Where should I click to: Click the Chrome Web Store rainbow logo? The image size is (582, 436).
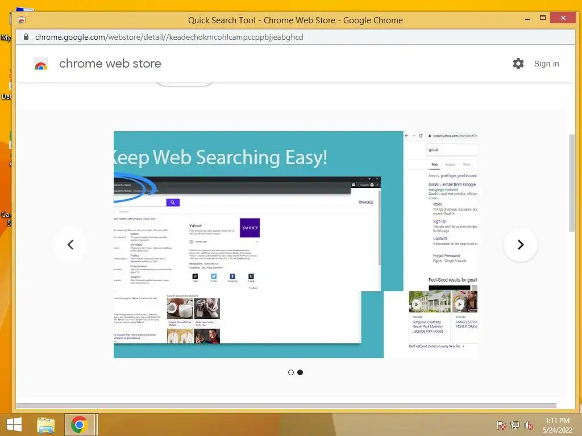pos(41,64)
